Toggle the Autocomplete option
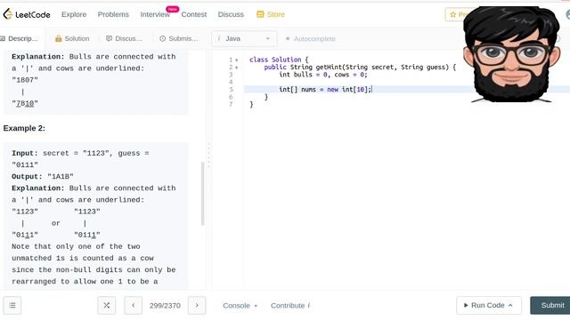The image size is (570, 320). (x=311, y=38)
